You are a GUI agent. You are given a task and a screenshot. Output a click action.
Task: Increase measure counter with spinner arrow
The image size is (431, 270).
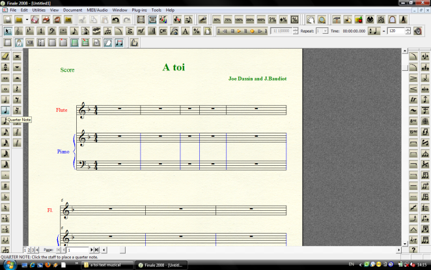pyautogui.click(x=295, y=29)
